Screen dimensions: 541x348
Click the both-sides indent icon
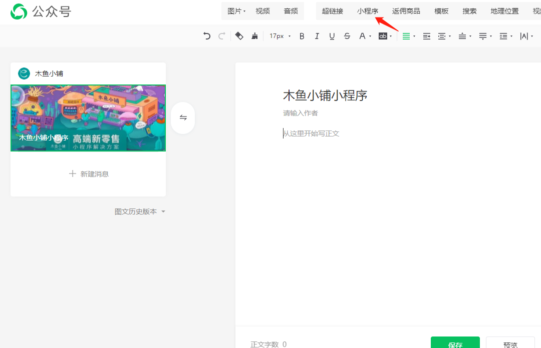click(442, 36)
